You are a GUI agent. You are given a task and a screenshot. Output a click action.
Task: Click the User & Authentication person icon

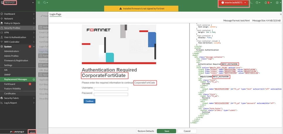click(2, 37)
